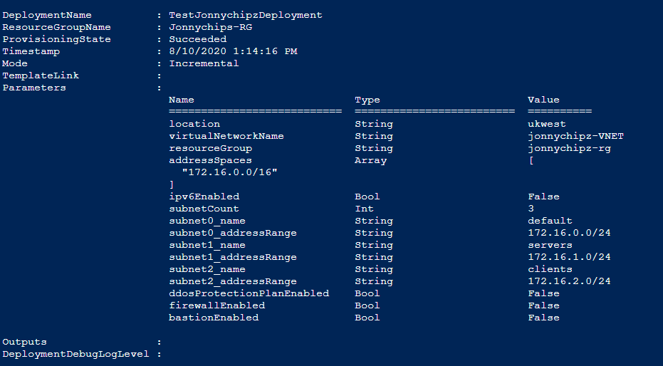Click the ipv6Enabled parameter name
Image resolution: width=663 pixels, height=366 pixels.
tap(204, 197)
